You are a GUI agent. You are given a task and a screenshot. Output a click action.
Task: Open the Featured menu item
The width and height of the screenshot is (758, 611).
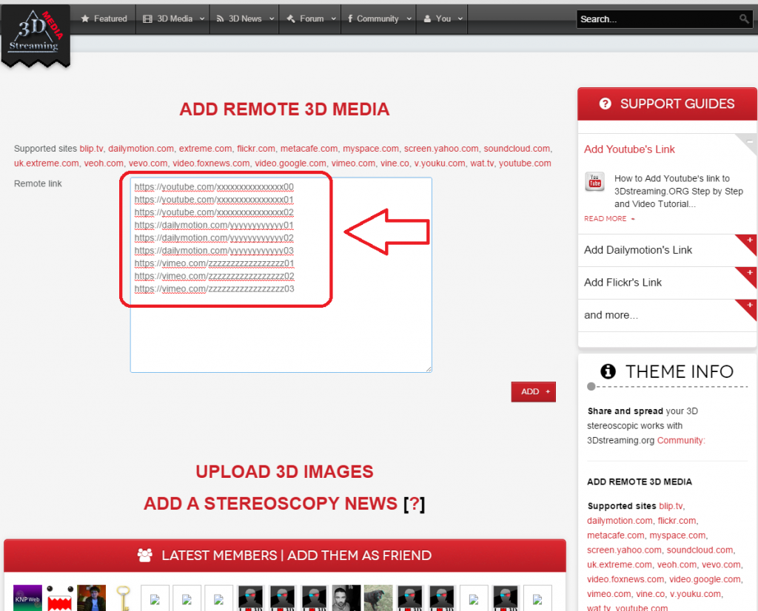coord(104,18)
